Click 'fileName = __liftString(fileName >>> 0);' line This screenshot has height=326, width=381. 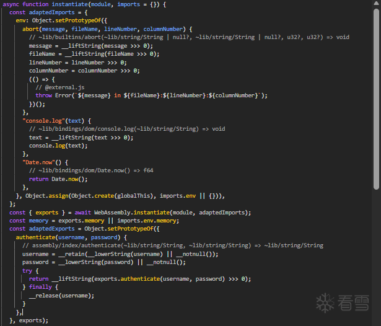click(94, 54)
